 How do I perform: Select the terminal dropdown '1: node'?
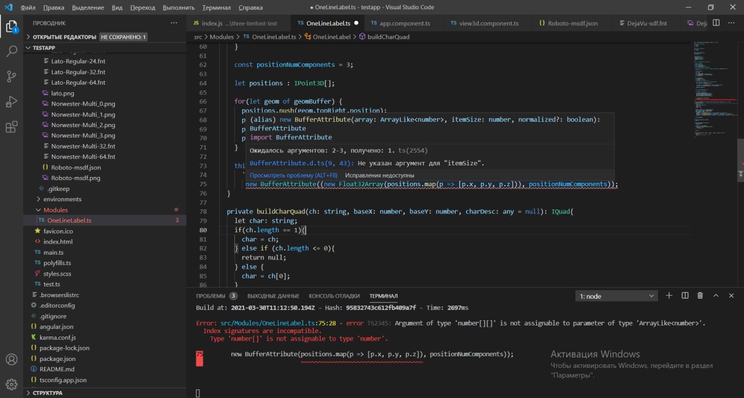coord(616,296)
